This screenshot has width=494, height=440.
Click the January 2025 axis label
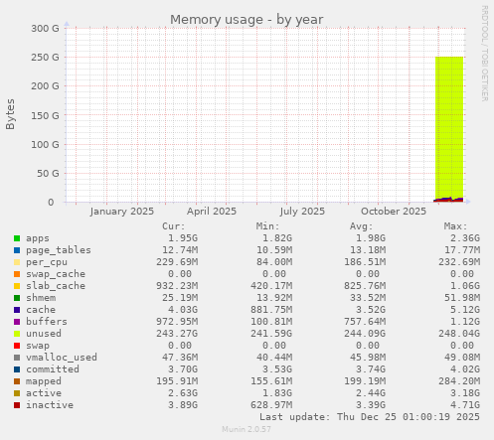[121, 212]
